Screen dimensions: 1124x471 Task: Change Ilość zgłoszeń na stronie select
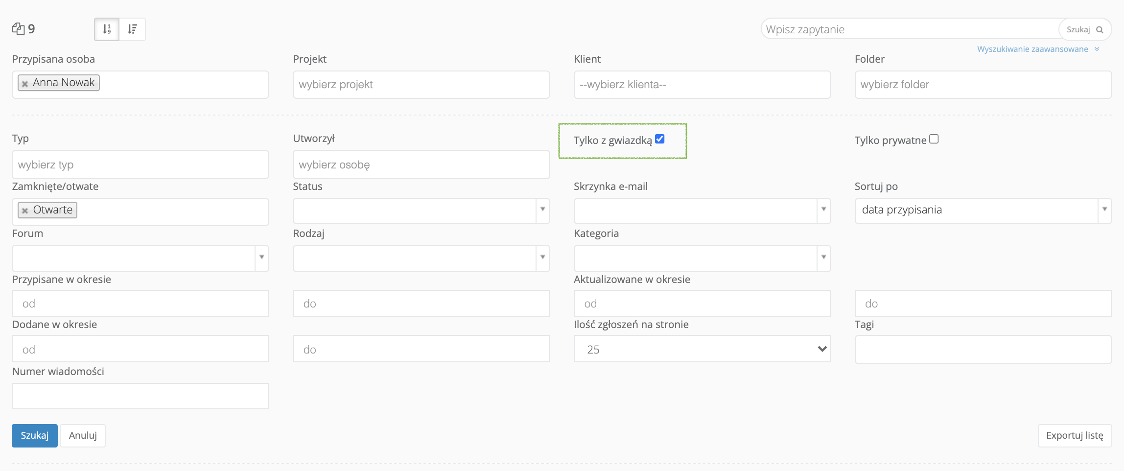click(702, 349)
